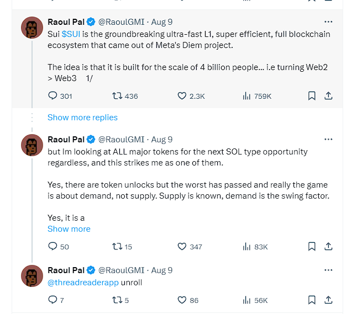Viewport: 352px width, 314px height.
Task: Retweet the first tweet with 436 reposts
Action: point(117,96)
